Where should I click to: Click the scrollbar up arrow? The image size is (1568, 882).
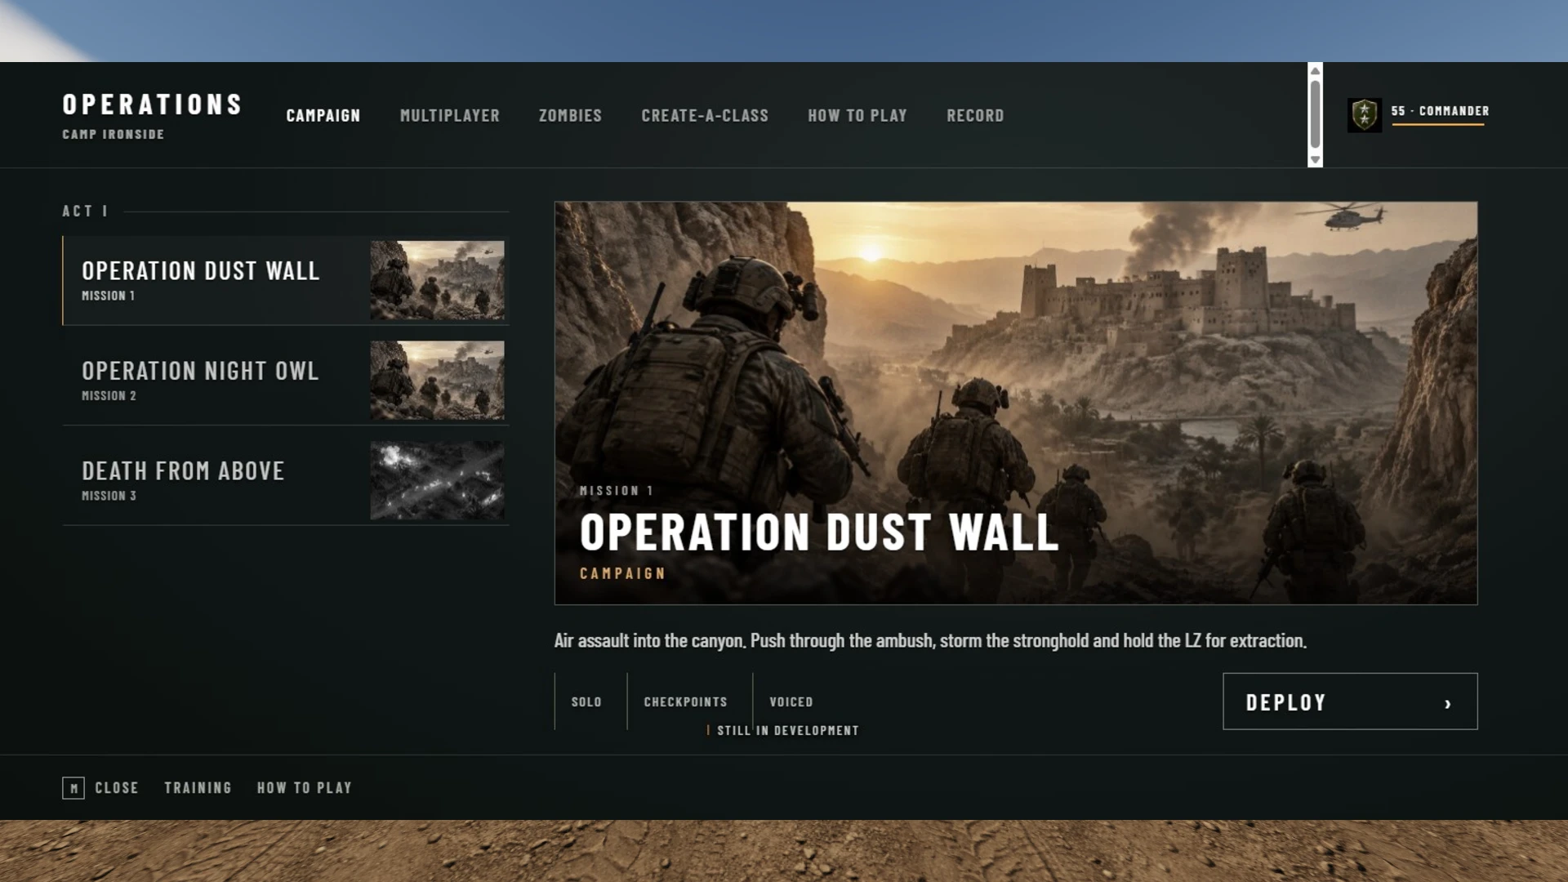coord(1315,71)
